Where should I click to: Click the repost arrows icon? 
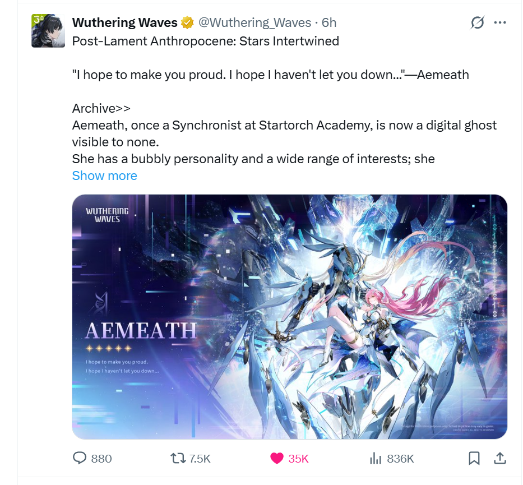pos(178,458)
